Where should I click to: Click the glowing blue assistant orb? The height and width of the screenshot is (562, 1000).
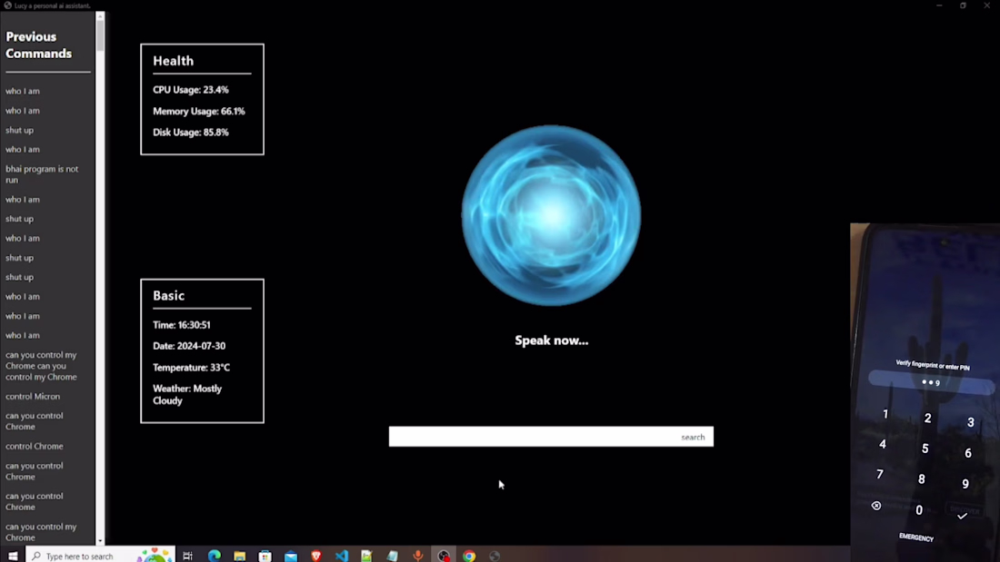point(552,215)
